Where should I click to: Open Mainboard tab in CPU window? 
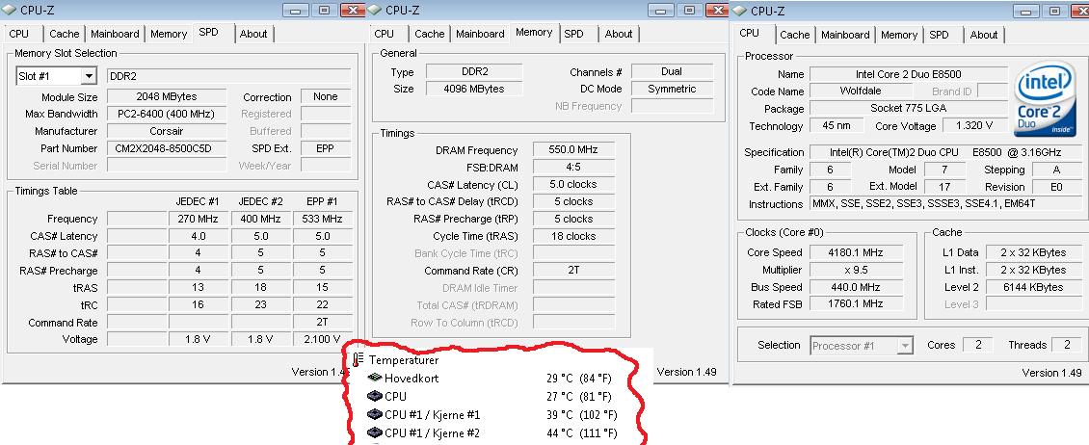tap(845, 35)
